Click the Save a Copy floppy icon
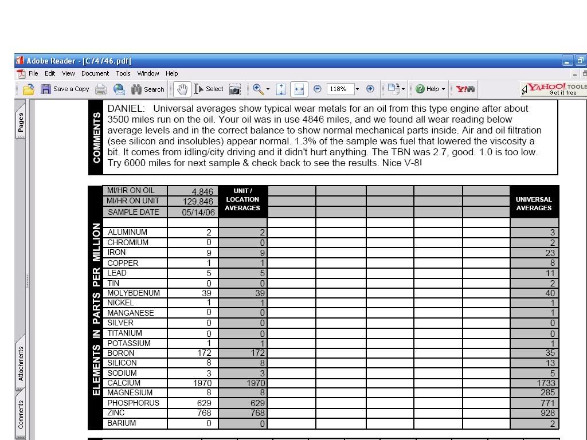 46,89
